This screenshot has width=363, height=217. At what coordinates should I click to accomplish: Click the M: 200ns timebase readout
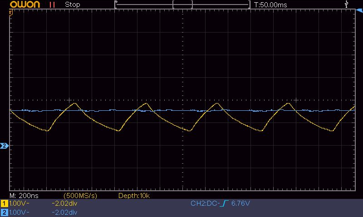[24, 196]
